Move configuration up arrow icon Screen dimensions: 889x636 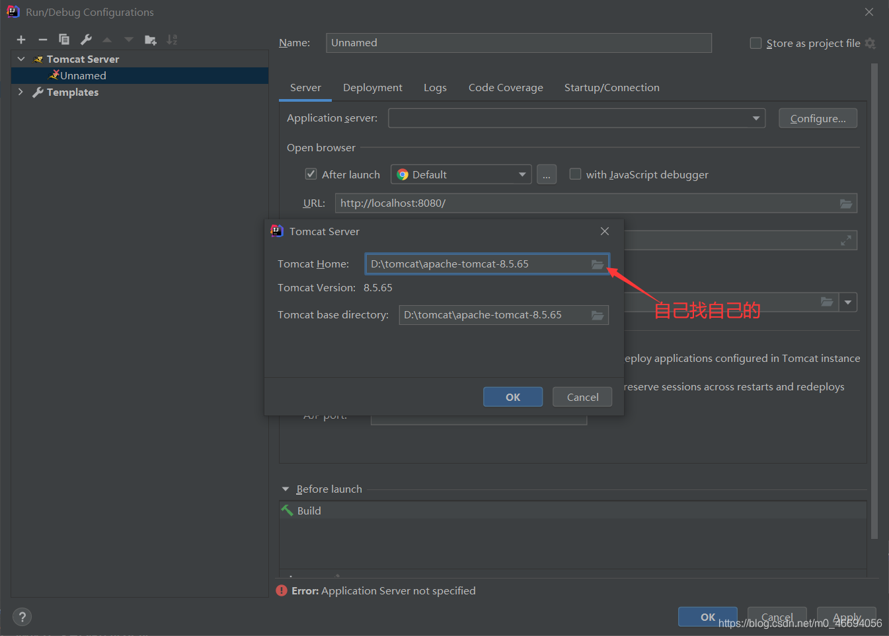tap(107, 40)
